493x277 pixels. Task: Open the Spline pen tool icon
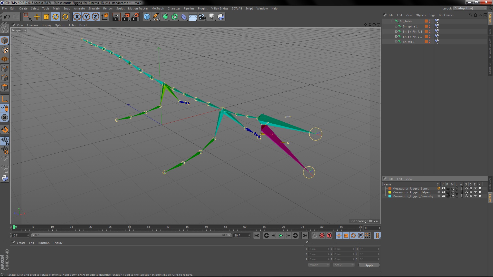click(x=156, y=17)
